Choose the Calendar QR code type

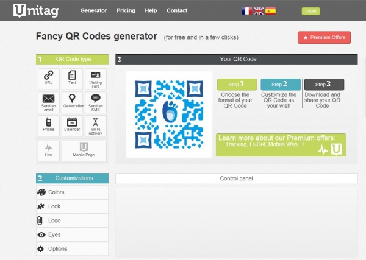(72, 126)
